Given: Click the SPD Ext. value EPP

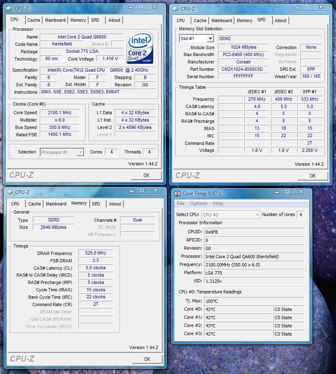Looking at the screenshot, I should (311, 69).
